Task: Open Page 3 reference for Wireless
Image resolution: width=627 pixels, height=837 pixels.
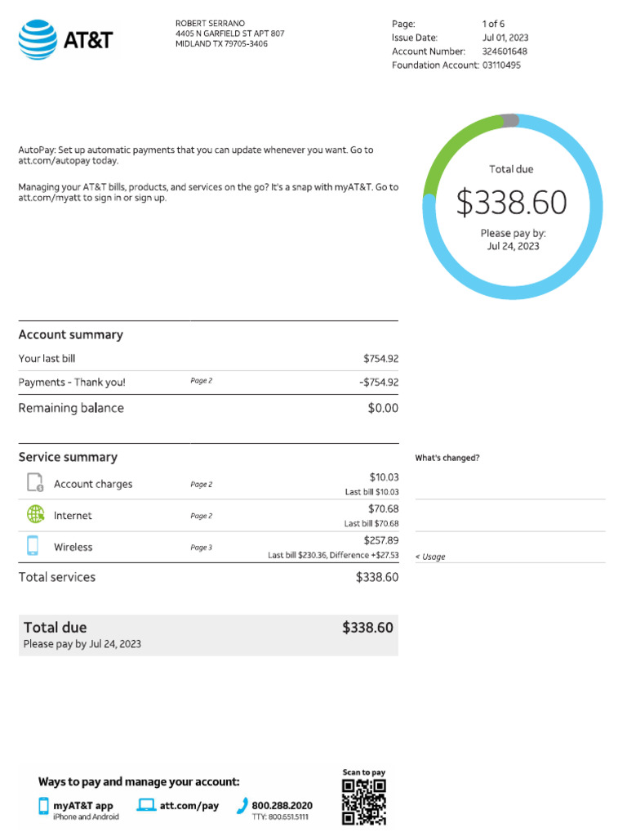Action: pyautogui.click(x=202, y=547)
